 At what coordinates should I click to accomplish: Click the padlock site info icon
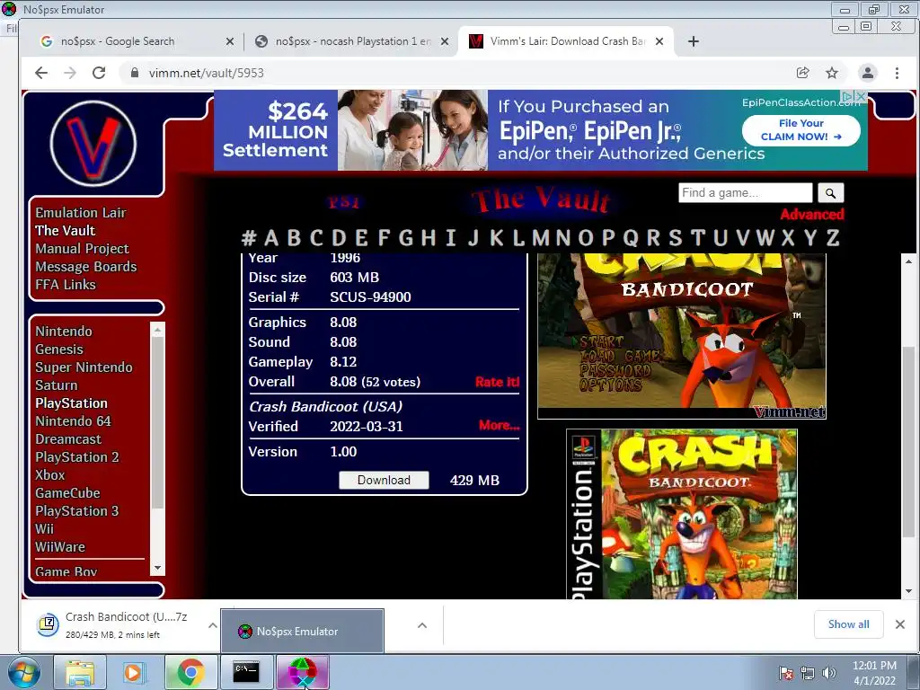[135, 73]
